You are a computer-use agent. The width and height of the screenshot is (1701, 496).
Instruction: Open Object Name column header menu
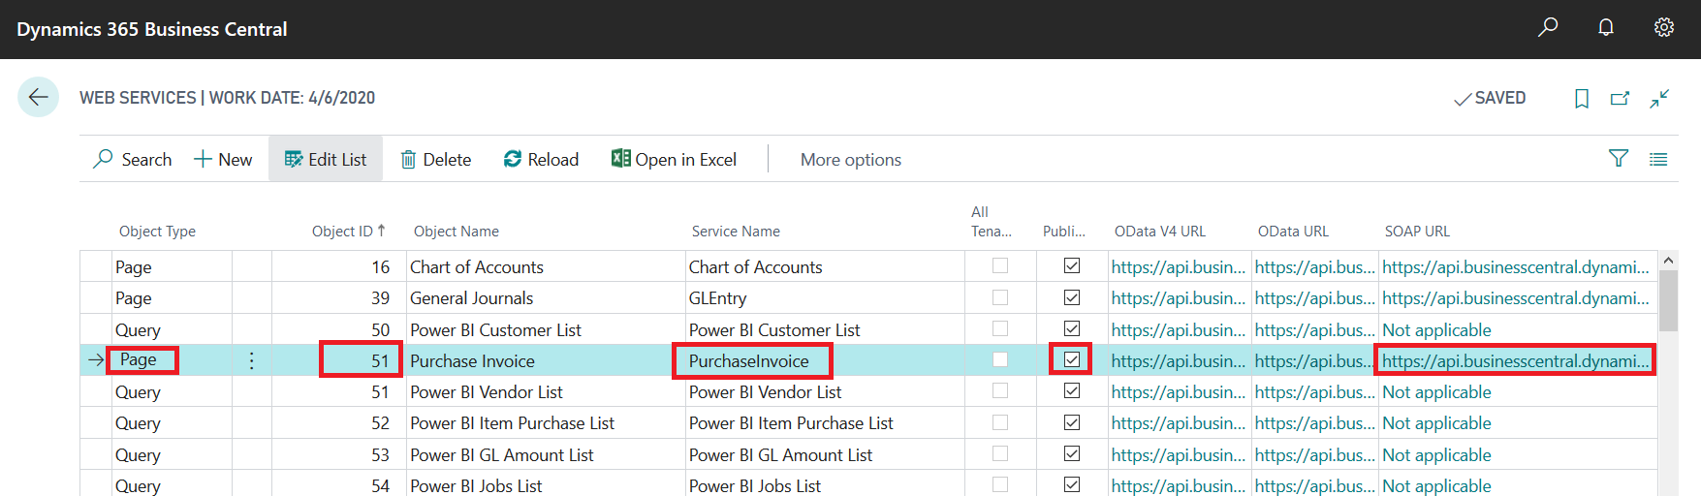[x=457, y=231]
